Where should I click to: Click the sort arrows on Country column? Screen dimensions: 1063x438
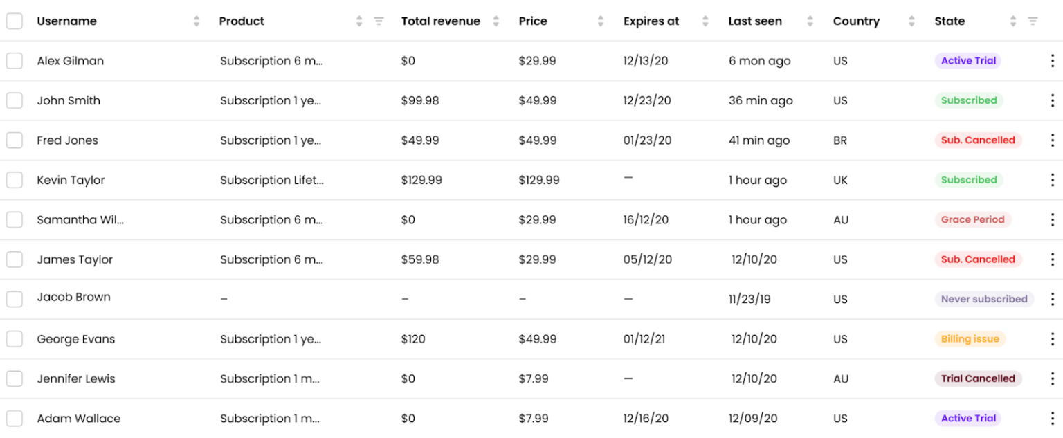912,21
